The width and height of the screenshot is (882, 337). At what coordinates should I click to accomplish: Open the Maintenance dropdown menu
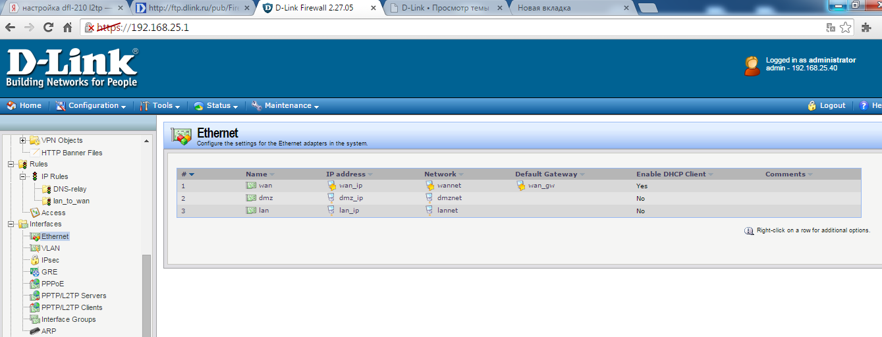pos(285,105)
